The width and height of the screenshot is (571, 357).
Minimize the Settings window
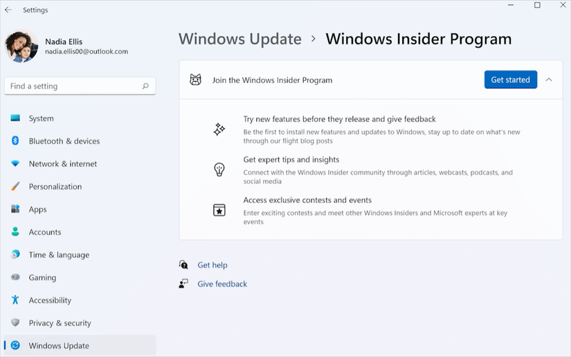click(511, 5)
